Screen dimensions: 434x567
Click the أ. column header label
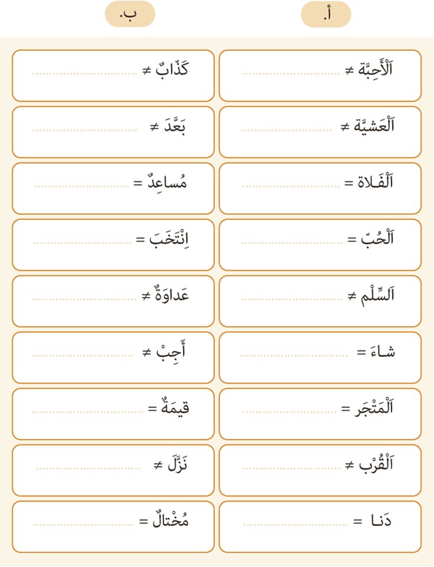click(x=325, y=14)
